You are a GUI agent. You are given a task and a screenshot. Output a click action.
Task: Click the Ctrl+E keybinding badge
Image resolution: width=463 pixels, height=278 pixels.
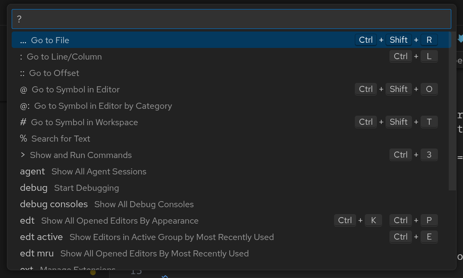pyautogui.click(x=413, y=237)
